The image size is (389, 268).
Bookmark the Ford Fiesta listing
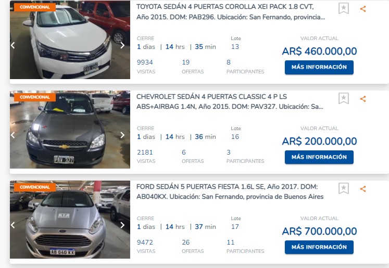pyautogui.click(x=344, y=188)
